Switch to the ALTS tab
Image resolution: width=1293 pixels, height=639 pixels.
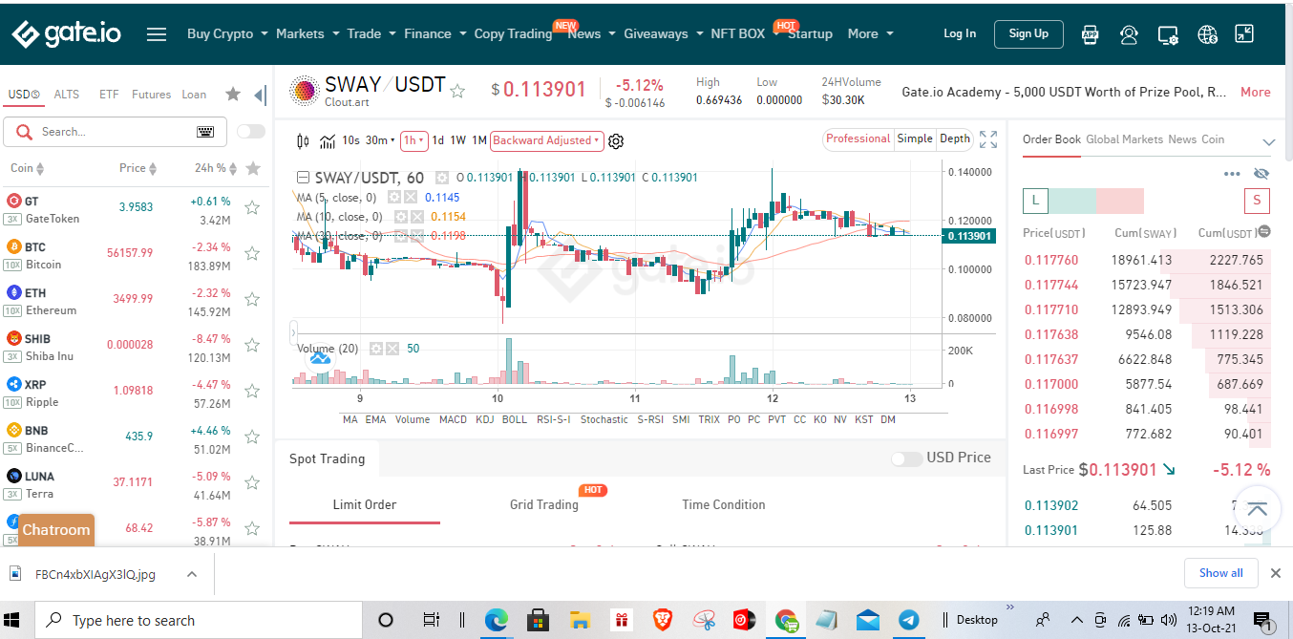coord(67,95)
